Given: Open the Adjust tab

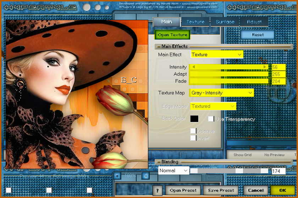Looking at the screenshot, I should point(254,22).
